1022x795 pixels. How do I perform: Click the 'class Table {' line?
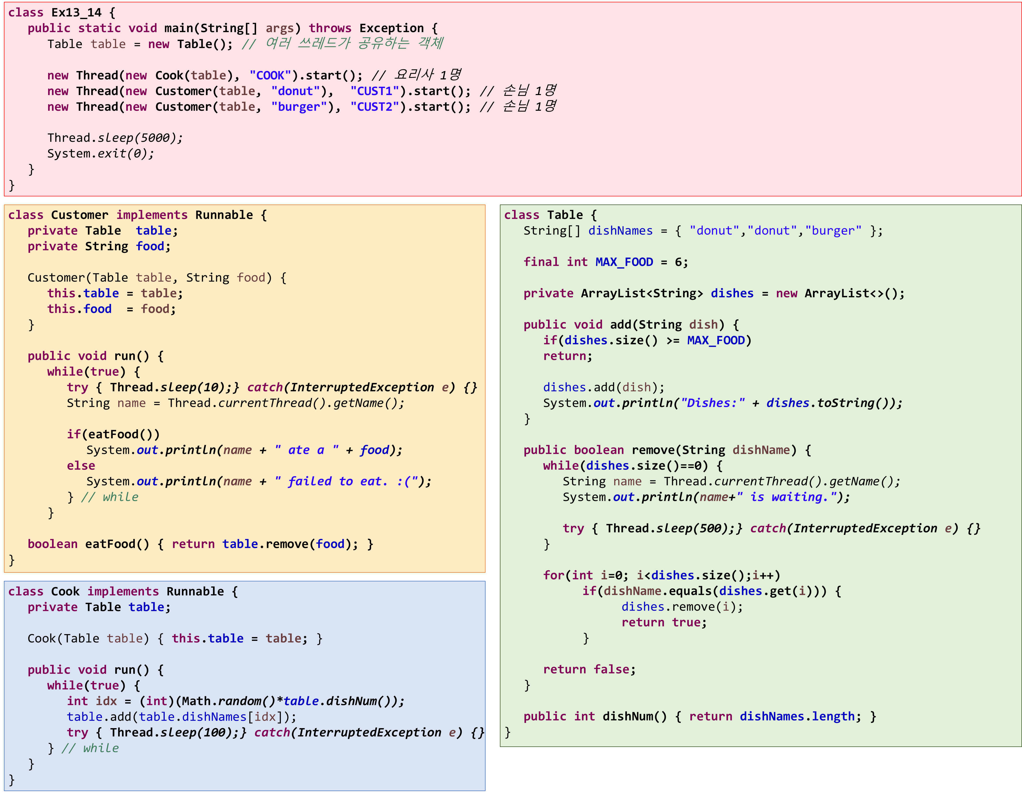(x=551, y=215)
